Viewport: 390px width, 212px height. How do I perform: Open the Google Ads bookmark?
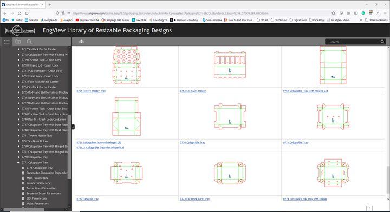[49, 20]
